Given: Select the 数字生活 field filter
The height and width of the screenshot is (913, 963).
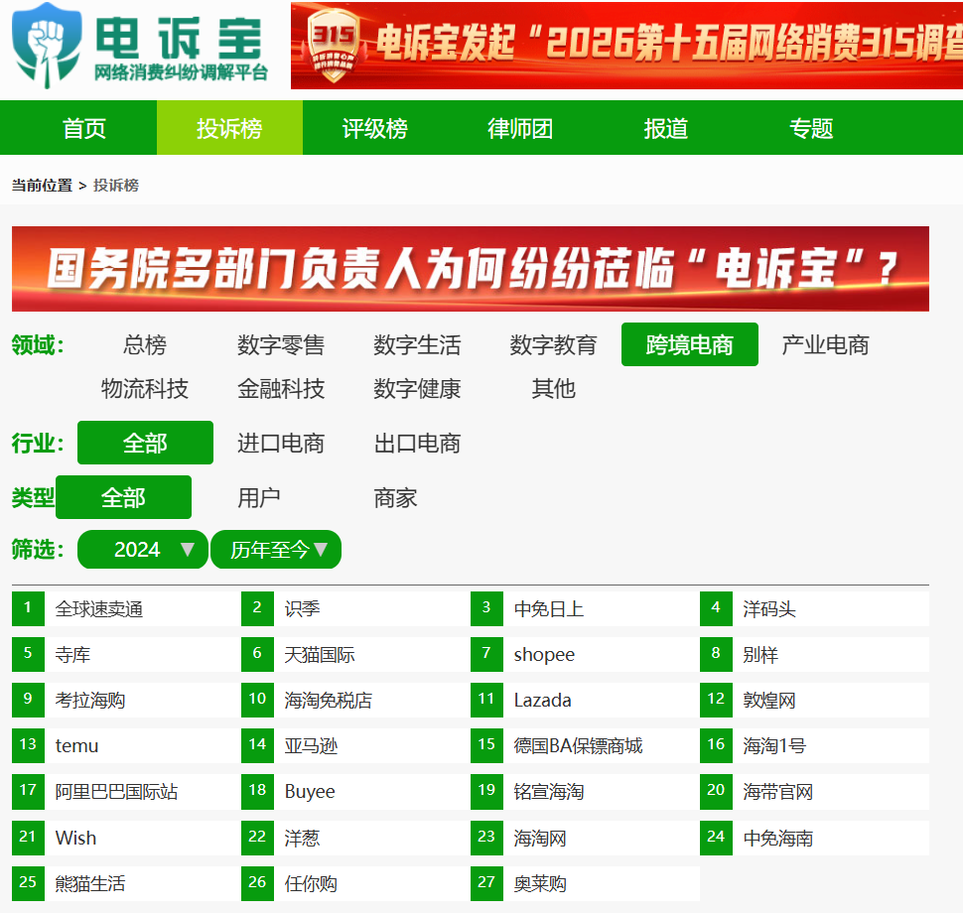Looking at the screenshot, I should [x=417, y=344].
